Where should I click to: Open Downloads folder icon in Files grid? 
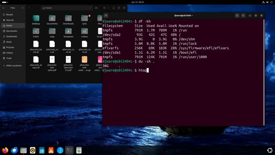pyautogui.click(x=68, y=20)
